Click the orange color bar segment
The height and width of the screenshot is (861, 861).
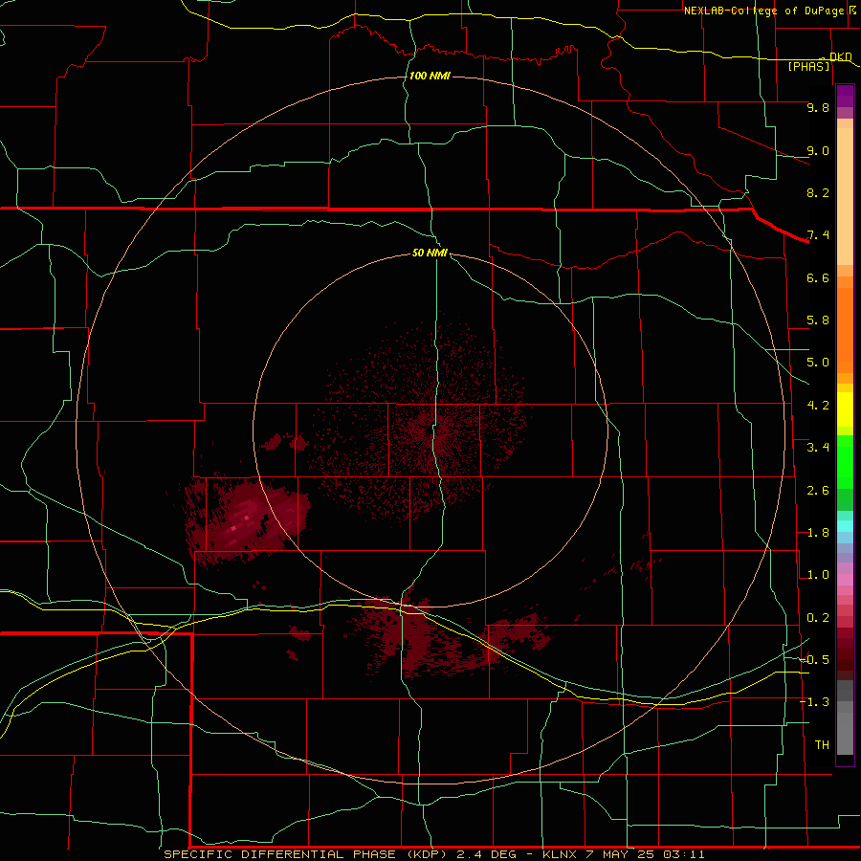click(x=845, y=329)
